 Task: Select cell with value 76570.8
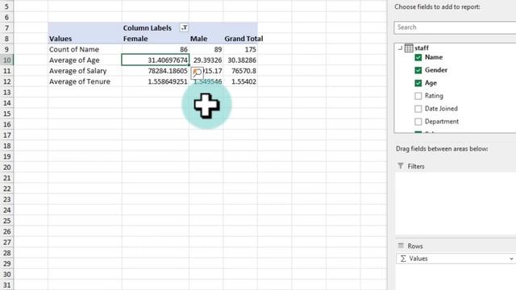pyautogui.click(x=240, y=71)
